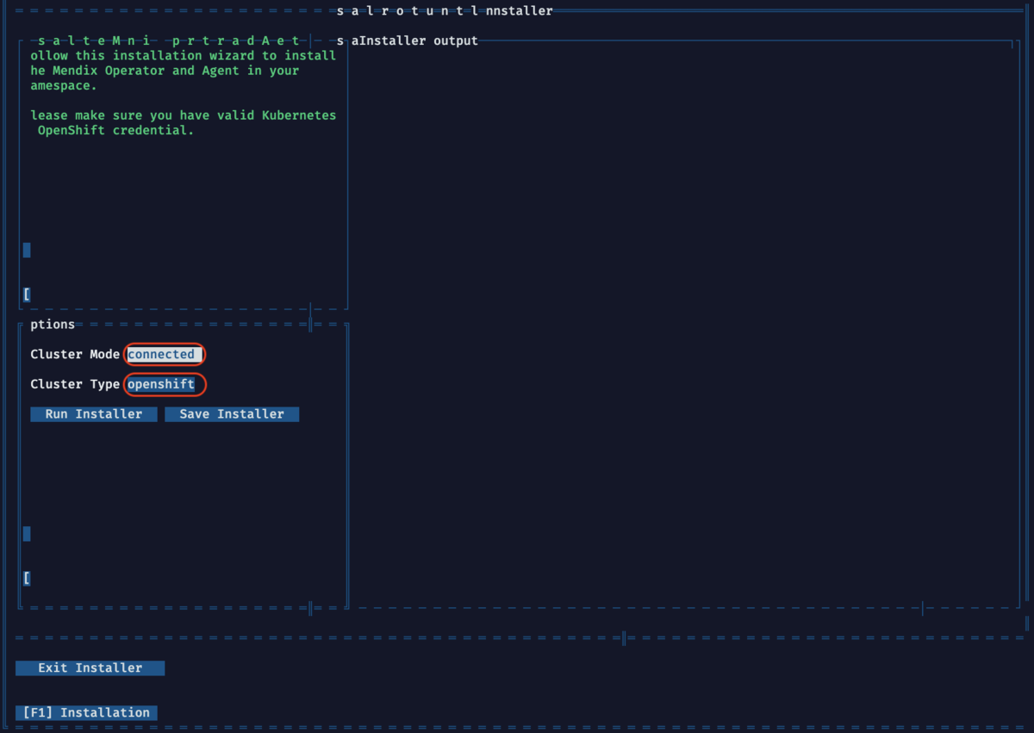This screenshot has width=1034, height=733.
Task: Click the 'Cluster Mode' label
Action: [75, 354]
